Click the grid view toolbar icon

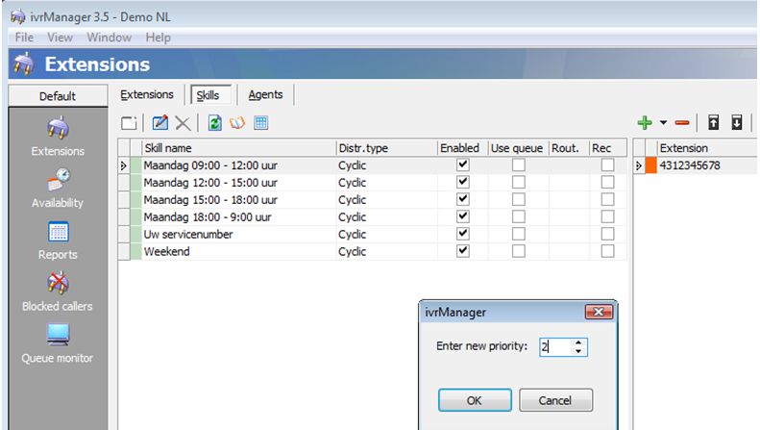pos(260,123)
